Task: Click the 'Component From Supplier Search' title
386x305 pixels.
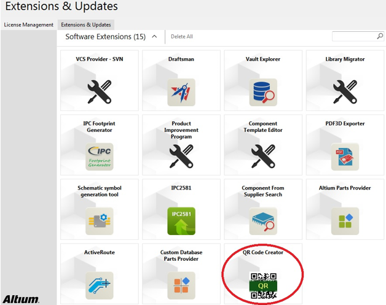Action: pos(263,191)
